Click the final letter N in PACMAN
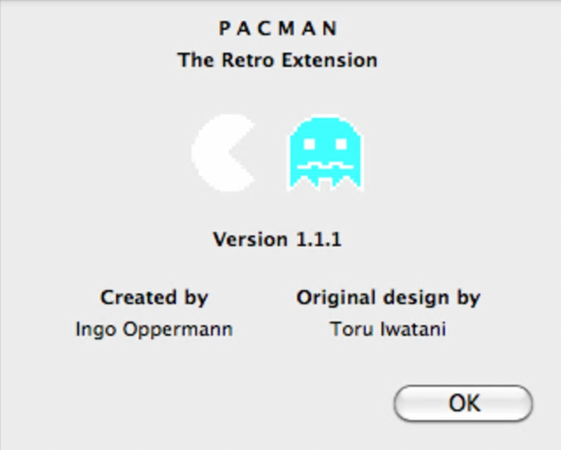Screen dimensions: 561x450 (329, 29)
